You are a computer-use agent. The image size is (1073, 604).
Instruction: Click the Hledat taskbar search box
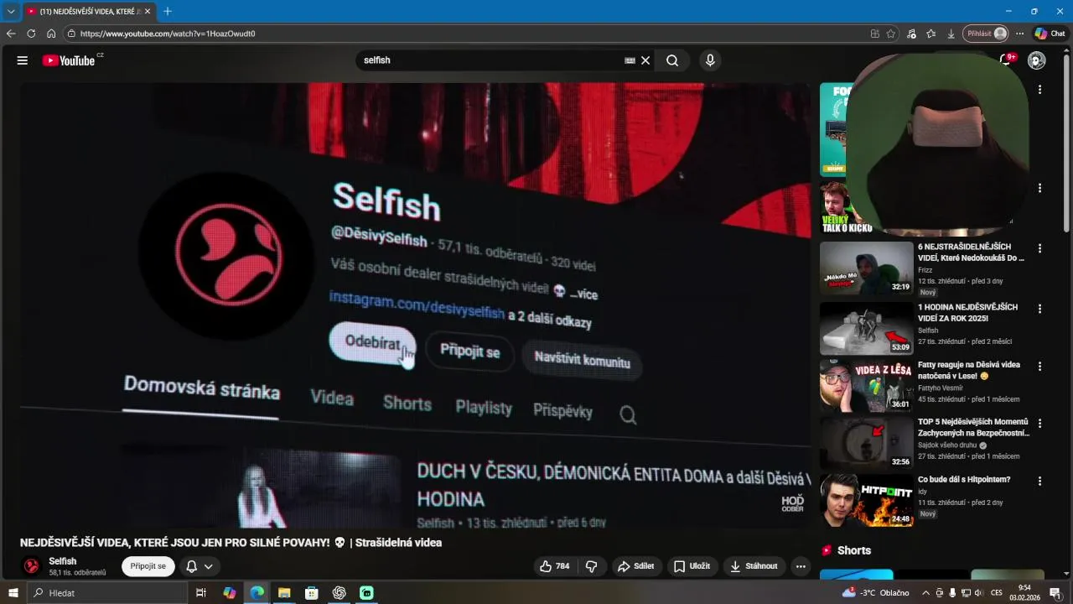(107, 592)
